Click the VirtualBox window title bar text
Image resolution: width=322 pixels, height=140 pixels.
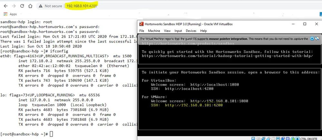coord(189,24)
